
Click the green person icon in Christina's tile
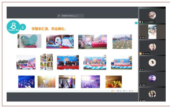[x=142, y=22]
